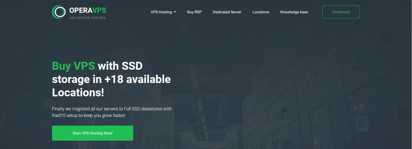The height and width of the screenshot is (149, 412).
Task: Open the Dedicated Server menu link
Action: coord(227,12)
